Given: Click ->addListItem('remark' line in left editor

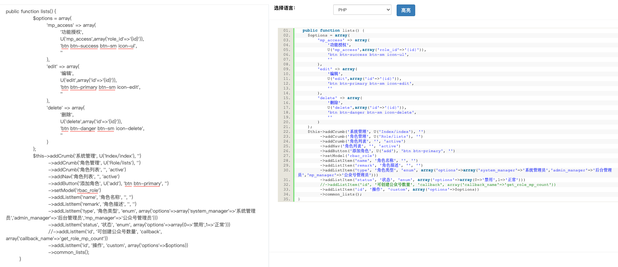Looking at the screenshot, I should click(93, 204).
